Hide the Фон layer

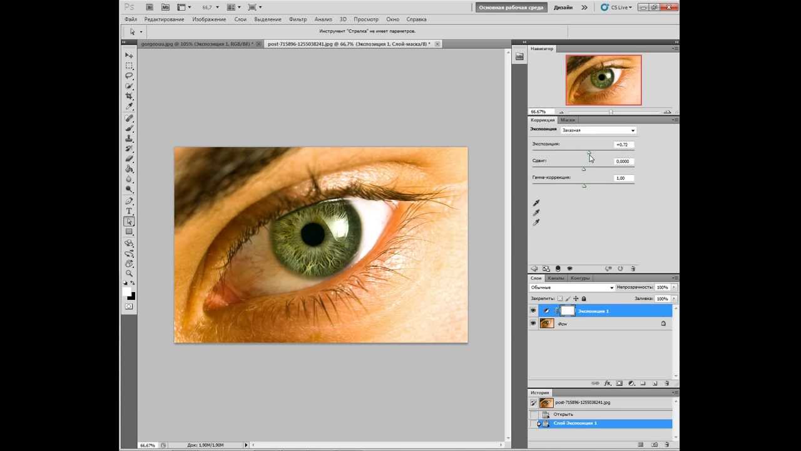(533, 323)
